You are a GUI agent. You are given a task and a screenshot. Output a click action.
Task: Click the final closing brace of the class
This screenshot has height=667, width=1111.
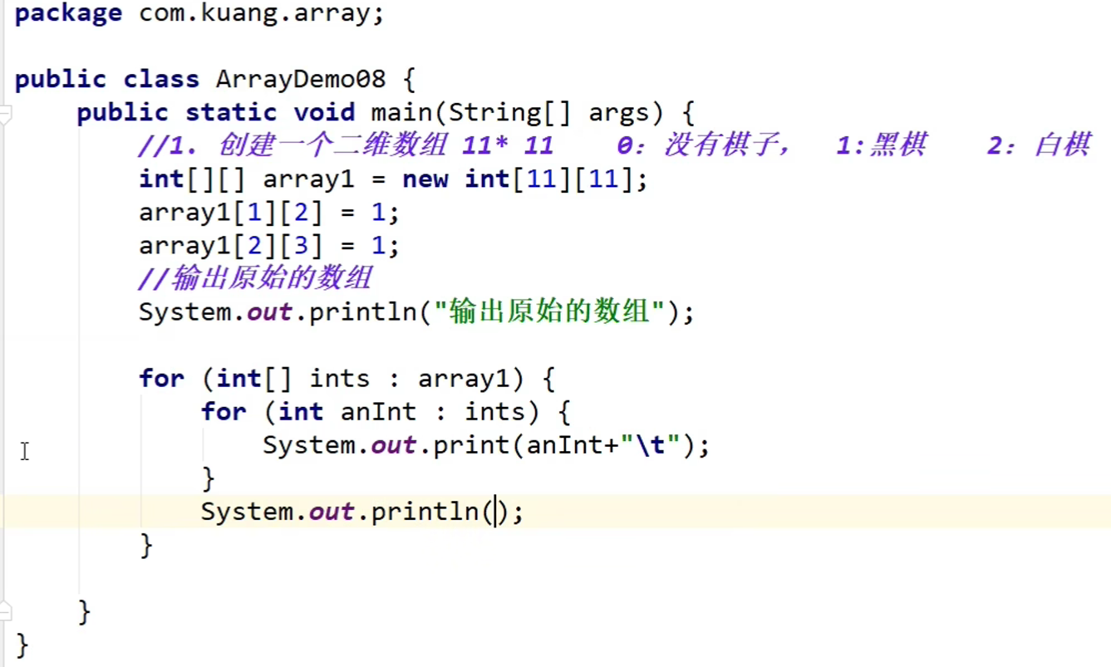click(22, 645)
